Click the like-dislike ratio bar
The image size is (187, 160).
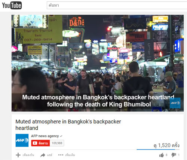coord(158,150)
